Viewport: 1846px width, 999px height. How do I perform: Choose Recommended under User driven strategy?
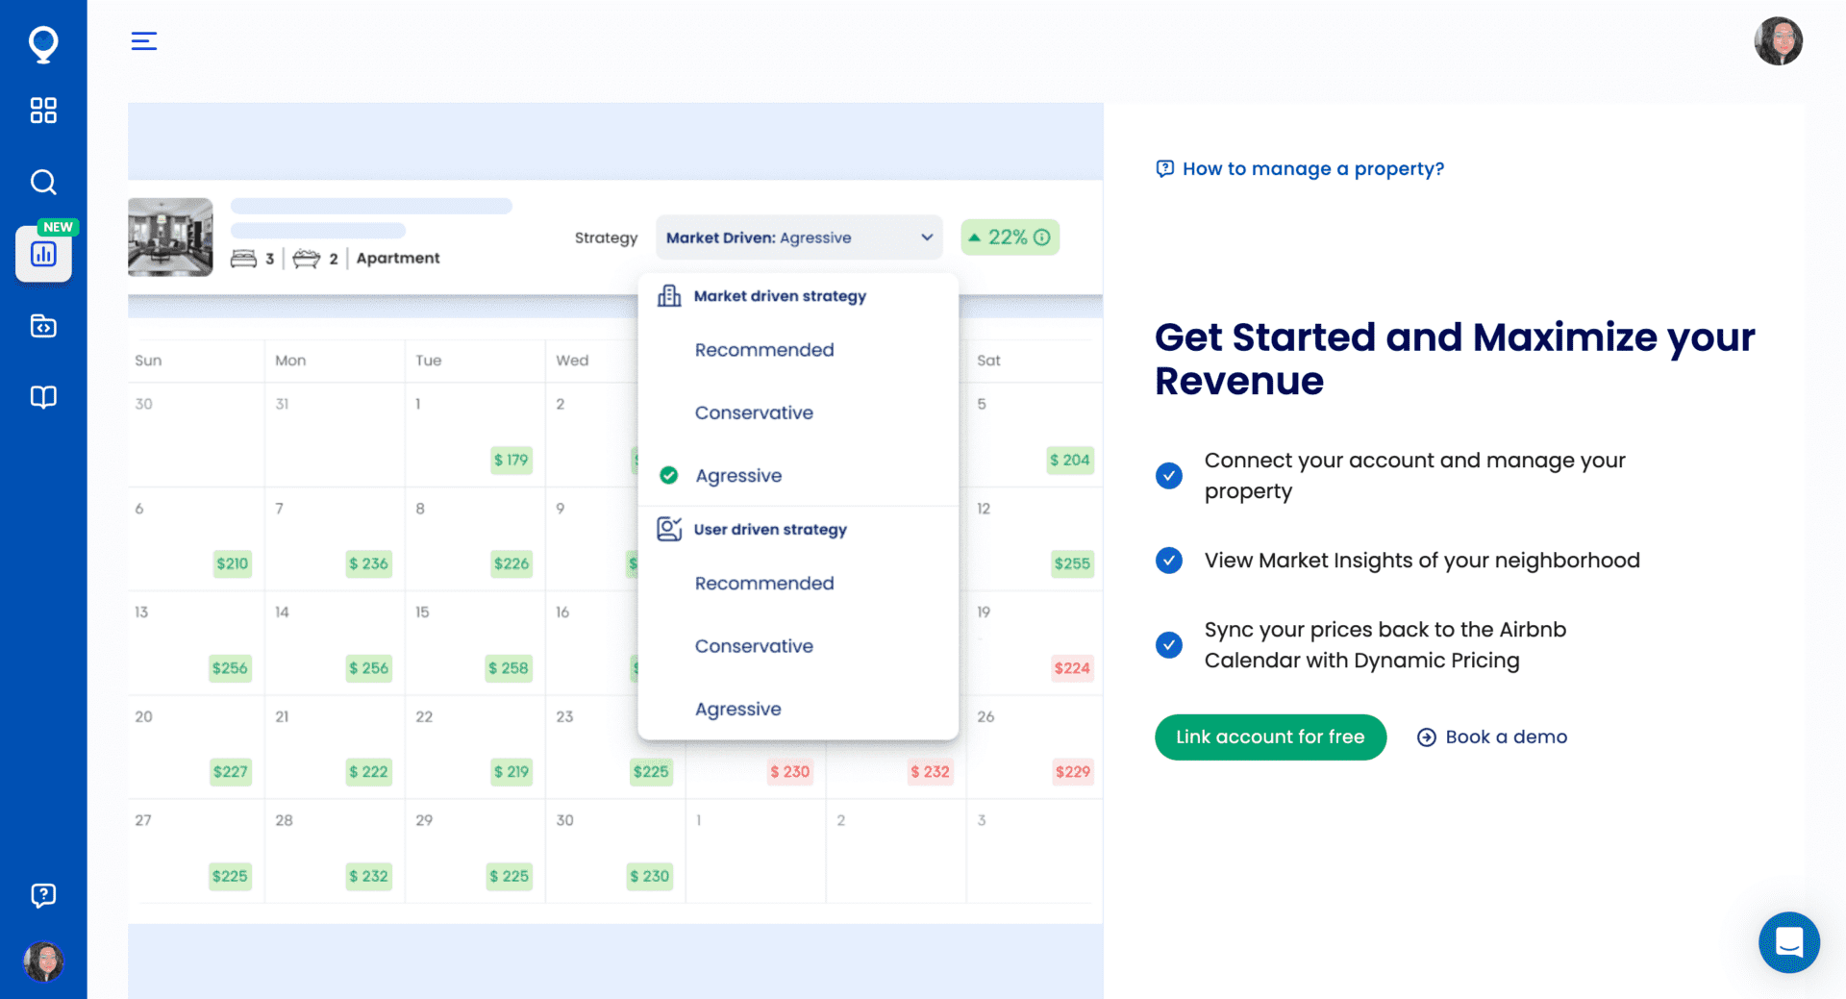[764, 584]
